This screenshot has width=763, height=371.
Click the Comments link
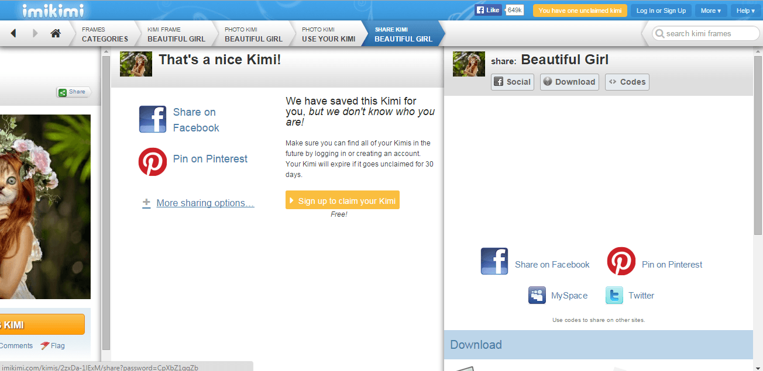(x=16, y=346)
